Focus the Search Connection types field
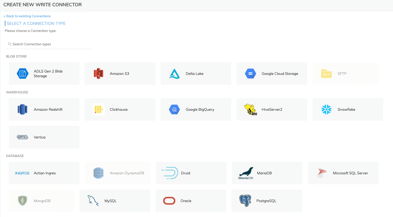The width and height of the screenshot is (393, 217). point(48,44)
